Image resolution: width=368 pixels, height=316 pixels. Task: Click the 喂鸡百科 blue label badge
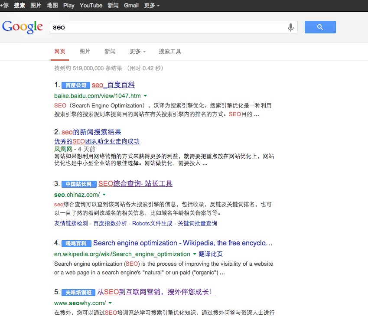pos(76,244)
